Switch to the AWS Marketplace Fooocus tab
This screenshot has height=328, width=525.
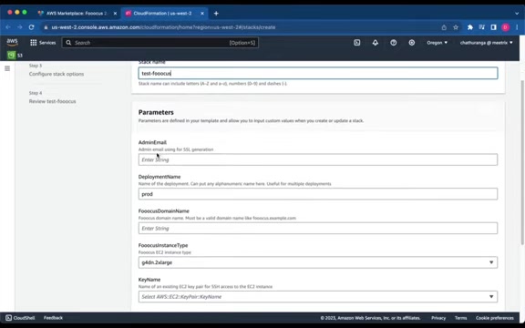[77, 14]
